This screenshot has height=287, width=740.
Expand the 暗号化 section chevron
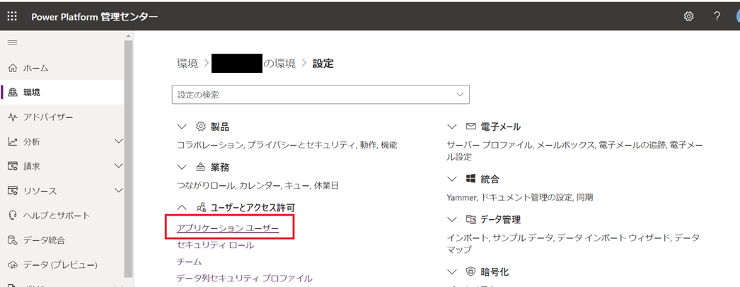point(451,271)
